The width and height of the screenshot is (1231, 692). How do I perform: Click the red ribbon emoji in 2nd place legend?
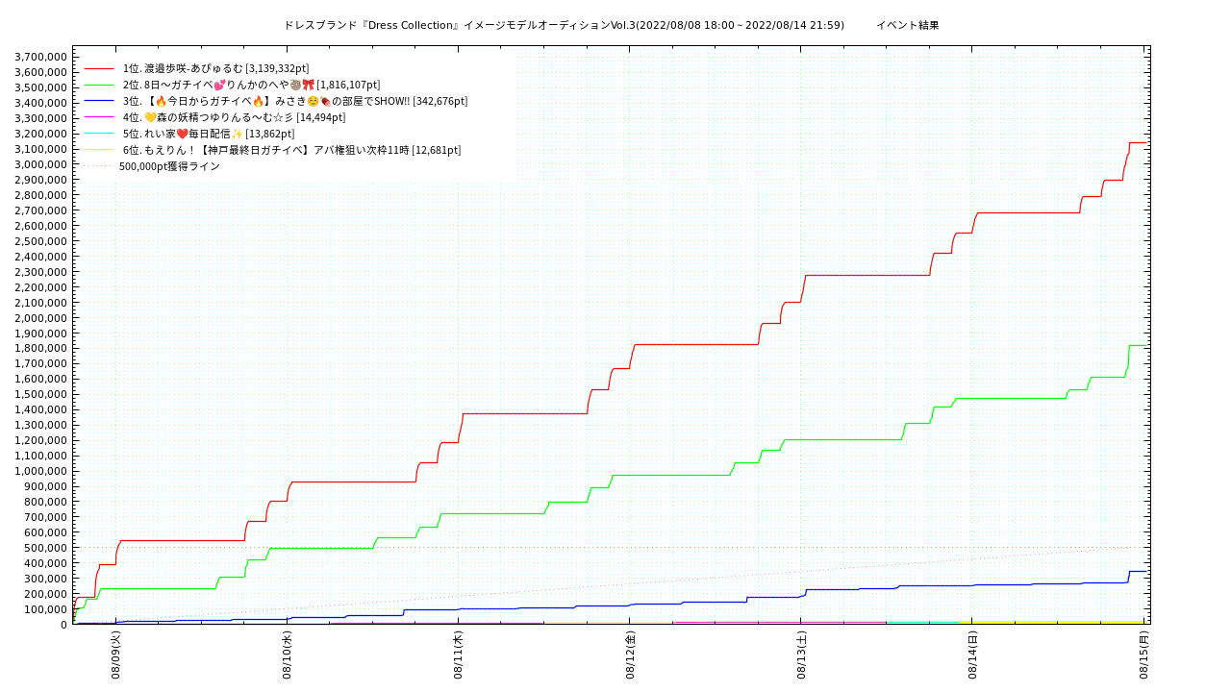click(x=308, y=85)
